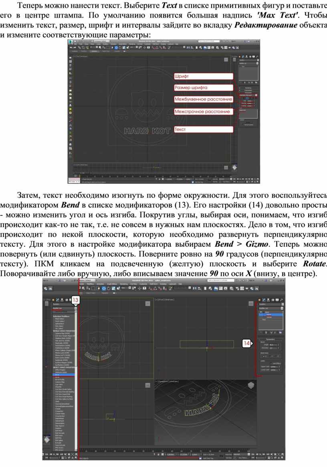Switch to the Create tab beside the Bend panel
Screen dimensions: 327x467
(x=260, y=300)
